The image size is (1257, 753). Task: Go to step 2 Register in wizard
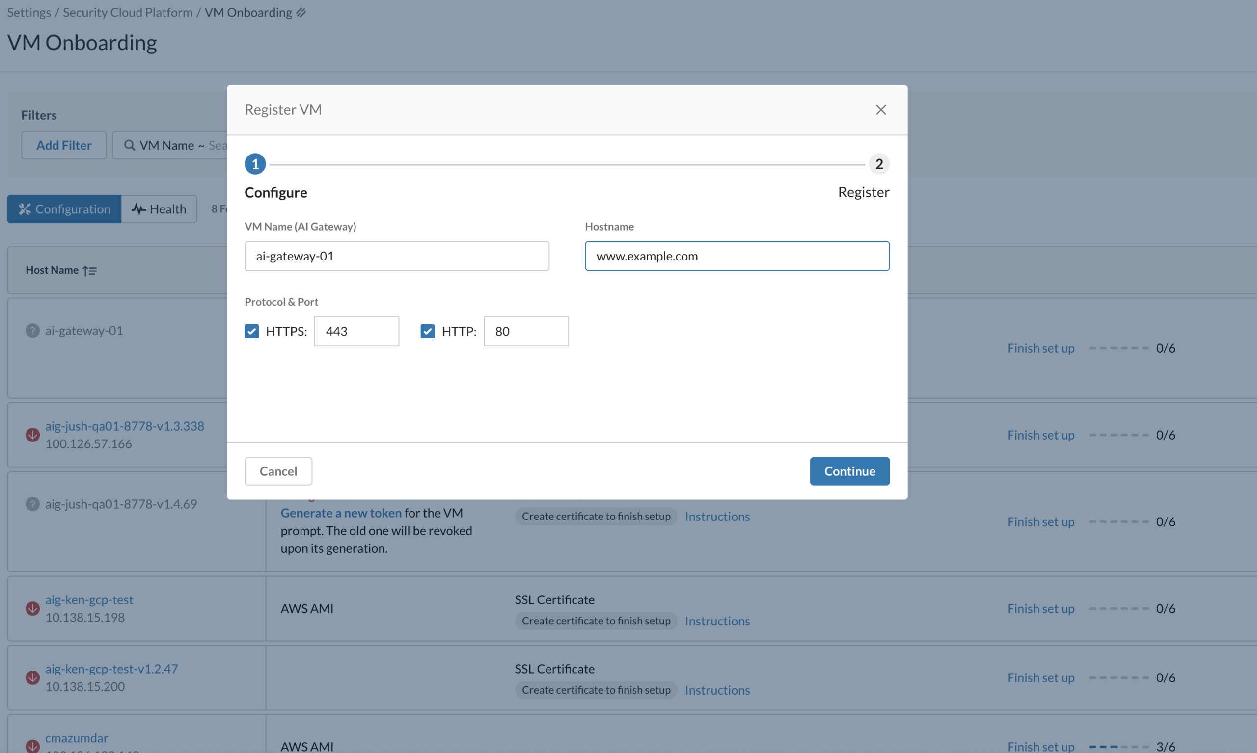pos(878,164)
